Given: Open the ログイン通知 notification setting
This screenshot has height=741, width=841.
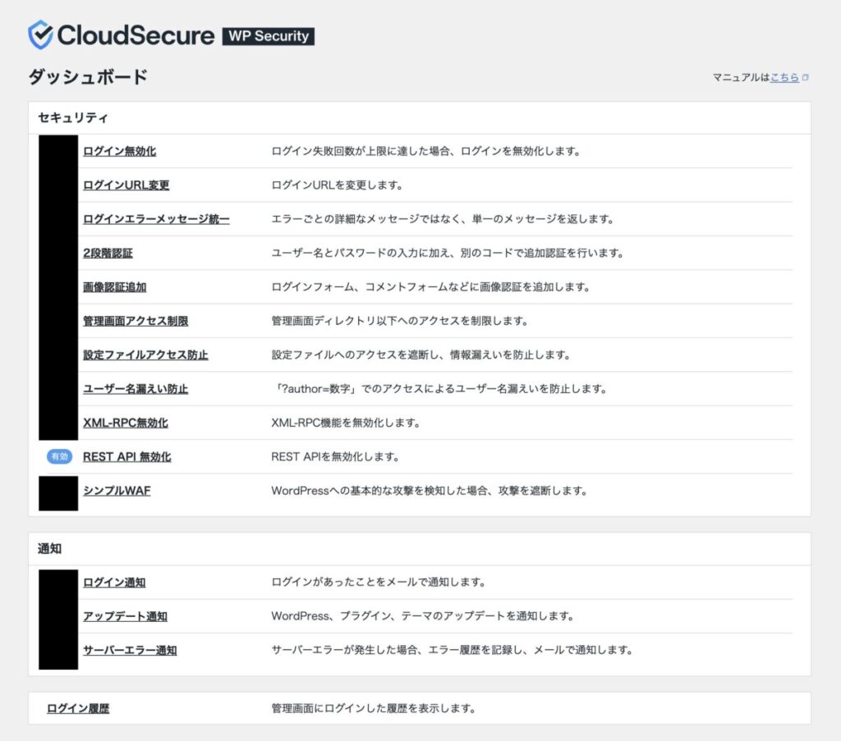Looking at the screenshot, I should pos(110,582).
